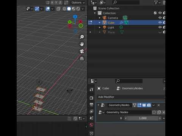Select wireframe viewport shading

tap(64, 9)
